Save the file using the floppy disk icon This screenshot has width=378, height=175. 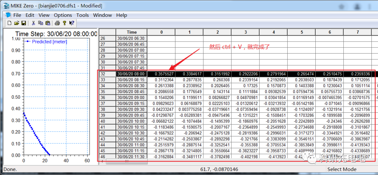pyautogui.click(x=24, y=23)
